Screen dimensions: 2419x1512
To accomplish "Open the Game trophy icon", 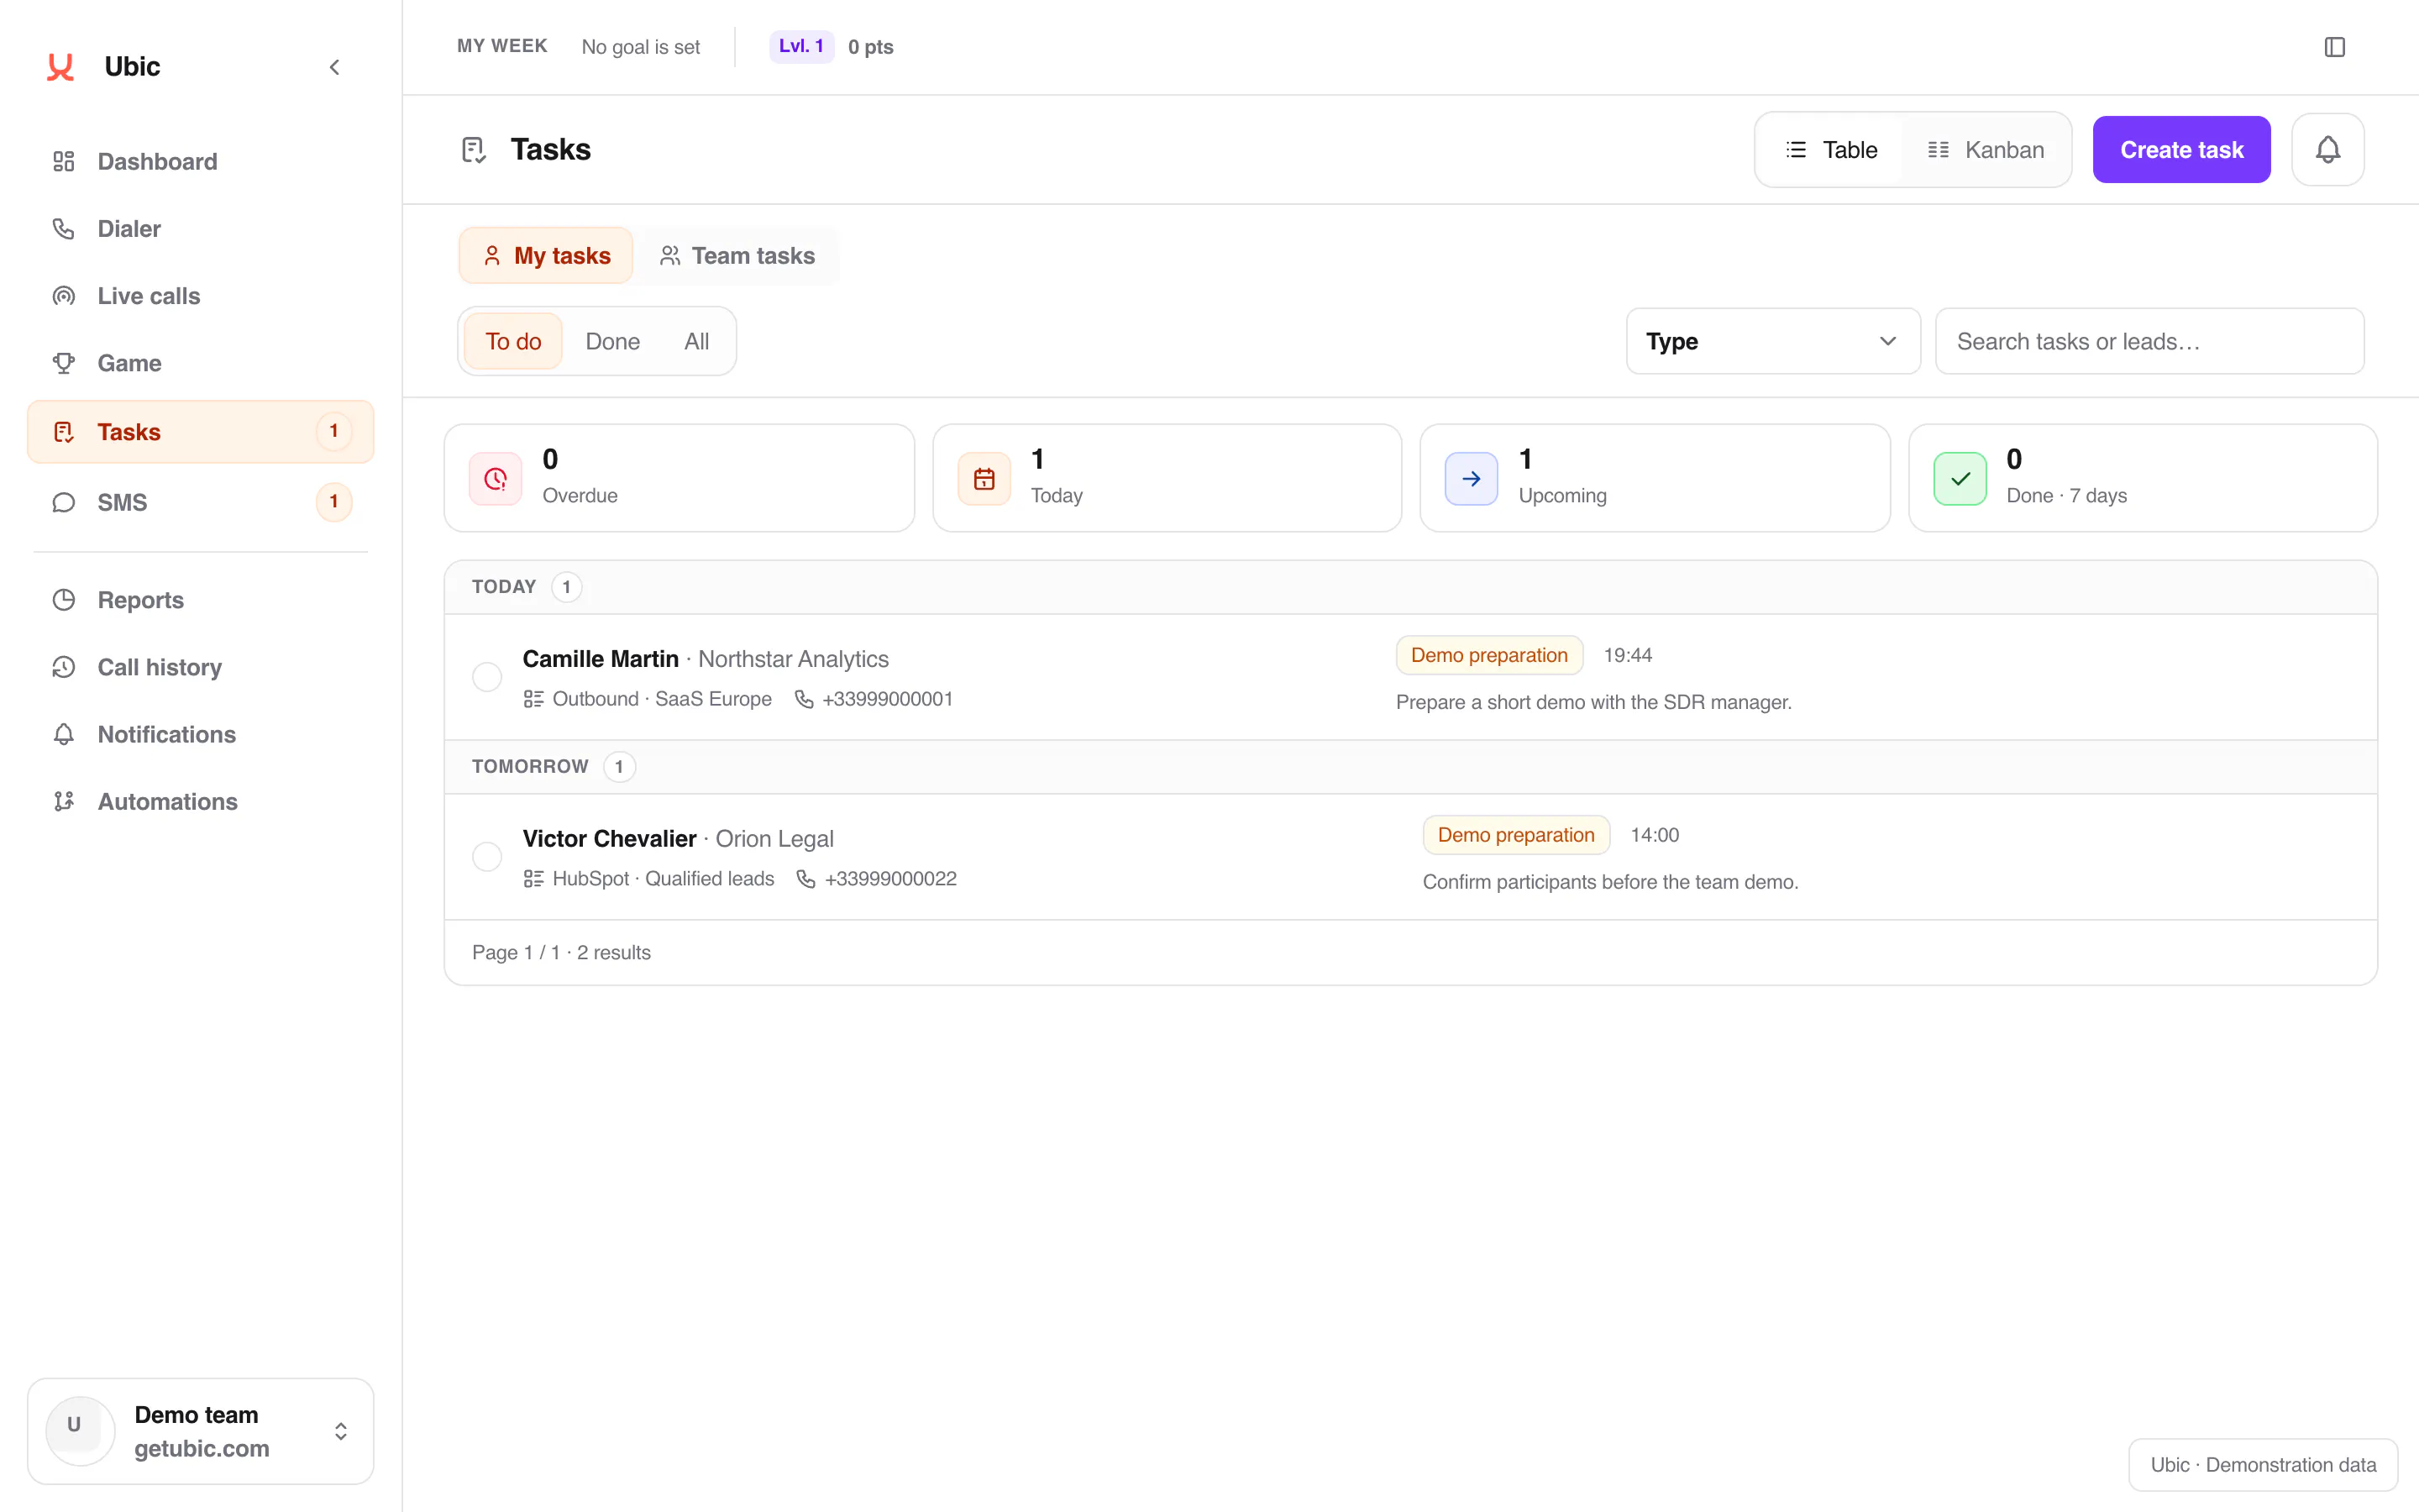I will pos(64,362).
